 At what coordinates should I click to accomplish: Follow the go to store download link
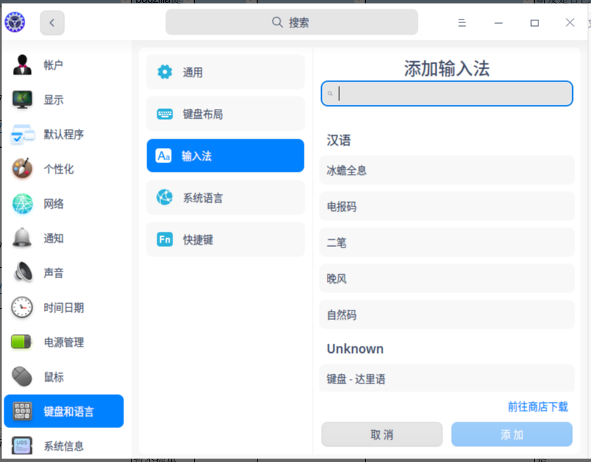(x=538, y=406)
